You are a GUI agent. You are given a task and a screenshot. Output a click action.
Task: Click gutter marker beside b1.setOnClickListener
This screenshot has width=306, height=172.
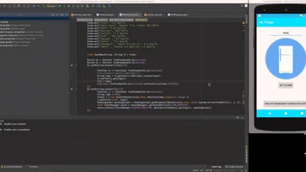click(x=72, y=65)
